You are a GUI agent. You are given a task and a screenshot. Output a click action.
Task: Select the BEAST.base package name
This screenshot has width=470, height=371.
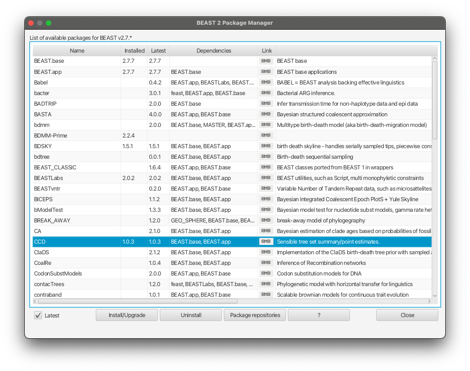tap(49, 61)
